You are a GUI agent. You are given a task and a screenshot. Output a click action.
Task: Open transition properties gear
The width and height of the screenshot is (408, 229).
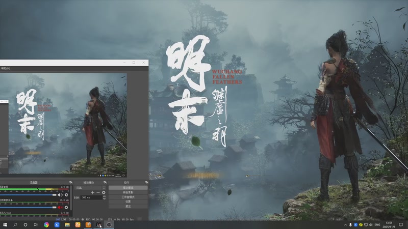[104, 193]
